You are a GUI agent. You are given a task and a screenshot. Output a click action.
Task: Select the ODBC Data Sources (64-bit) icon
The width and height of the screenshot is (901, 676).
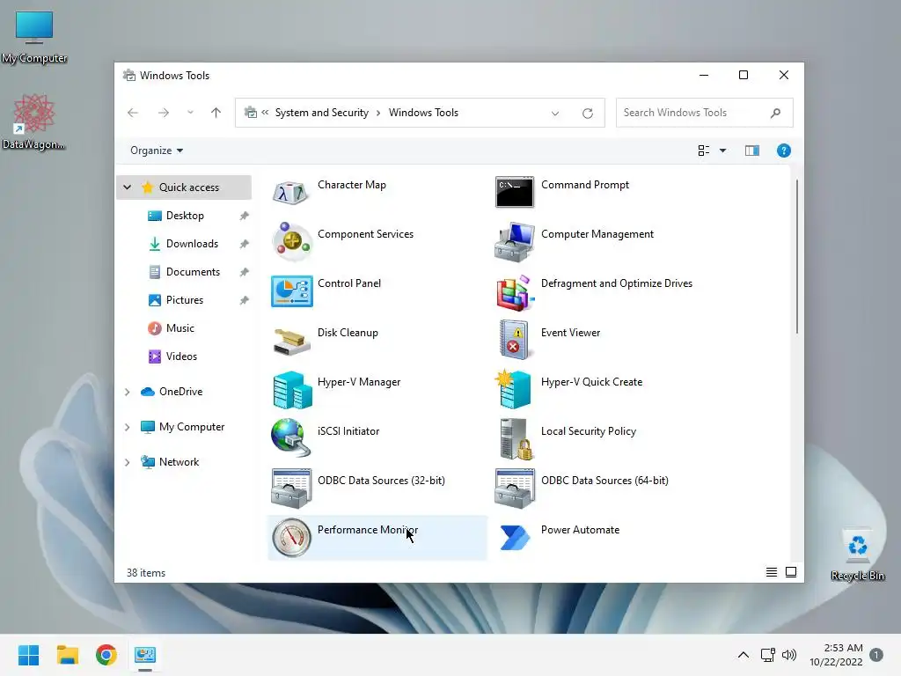click(514, 489)
